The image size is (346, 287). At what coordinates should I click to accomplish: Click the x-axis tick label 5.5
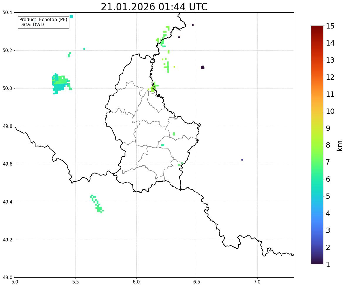75,282
